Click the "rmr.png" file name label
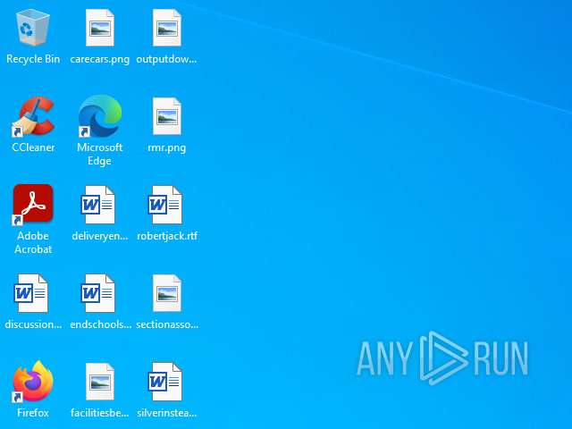 (x=167, y=147)
